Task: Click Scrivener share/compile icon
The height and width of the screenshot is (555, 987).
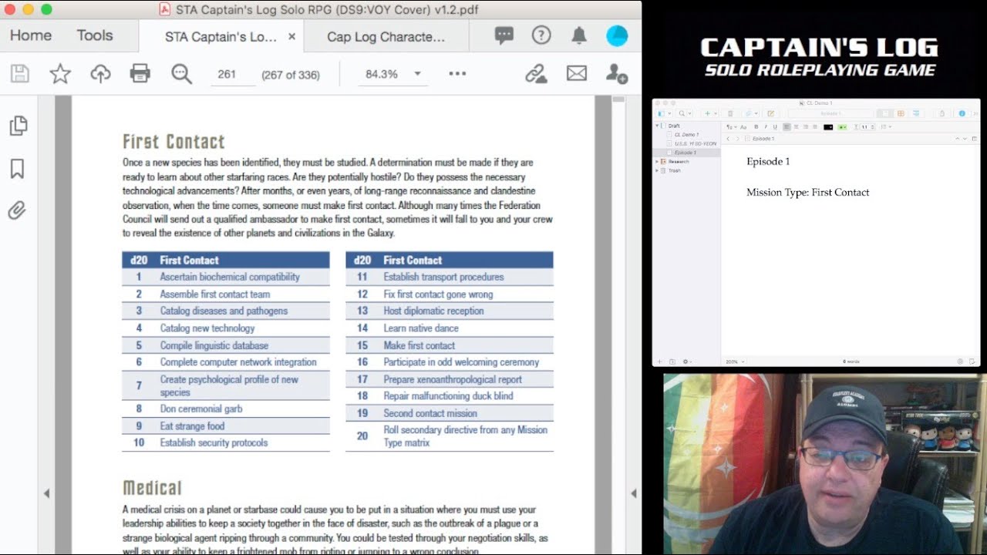Action: (x=942, y=113)
